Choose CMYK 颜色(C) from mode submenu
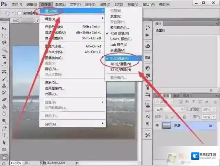220x166 pixels. coord(121,39)
